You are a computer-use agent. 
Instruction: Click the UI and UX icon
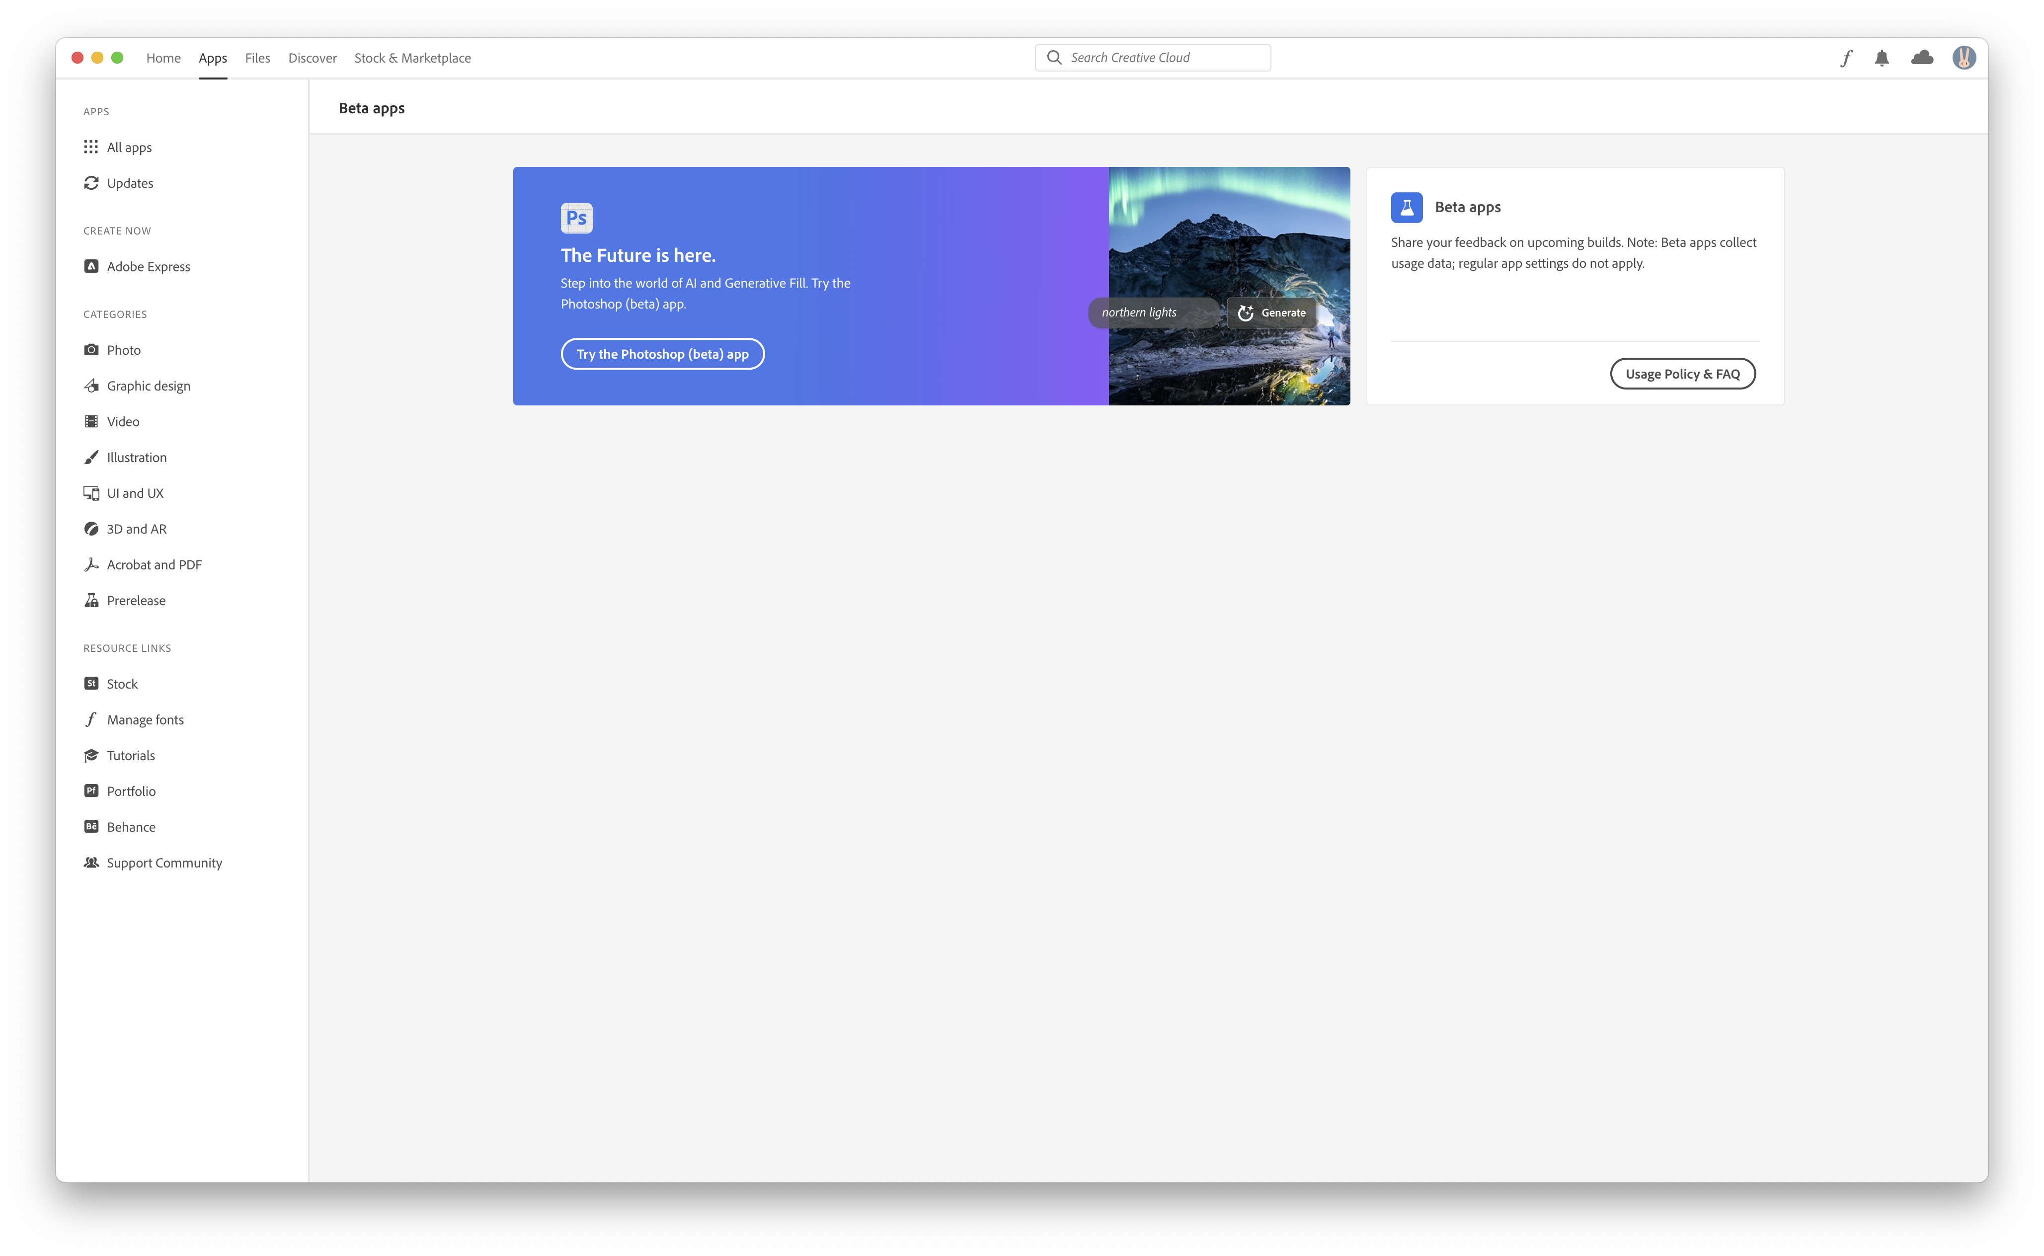click(x=91, y=493)
